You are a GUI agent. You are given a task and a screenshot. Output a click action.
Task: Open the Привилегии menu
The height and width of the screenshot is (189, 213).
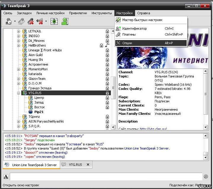click(x=78, y=13)
